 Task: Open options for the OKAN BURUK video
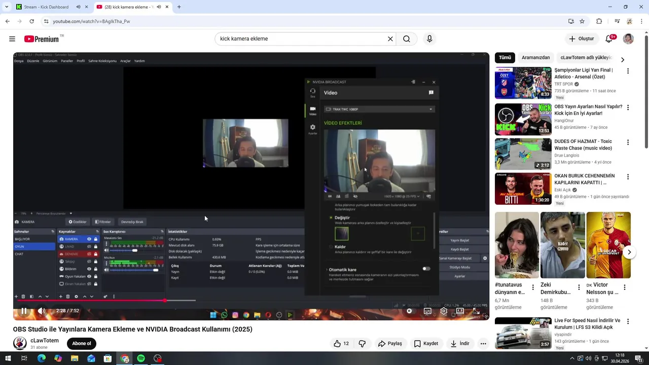coord(628,177)
